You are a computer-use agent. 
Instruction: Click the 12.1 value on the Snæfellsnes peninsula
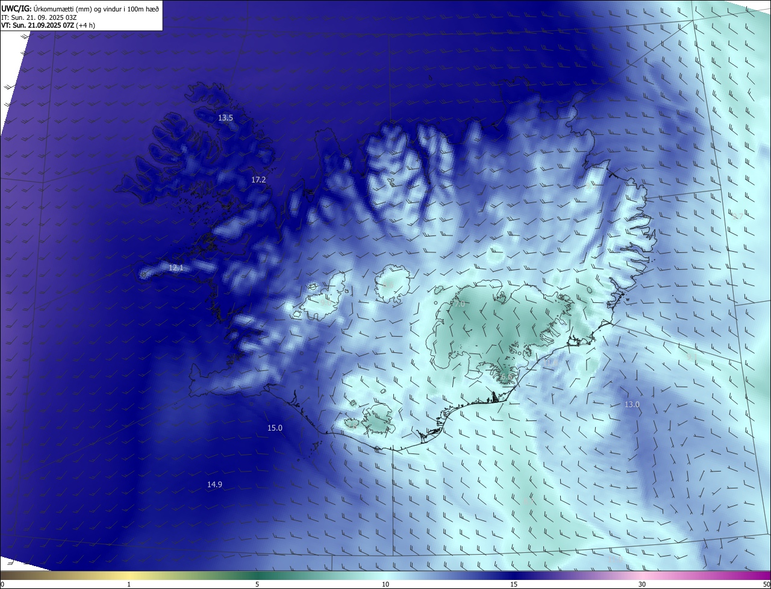click(x=176, y=267)
